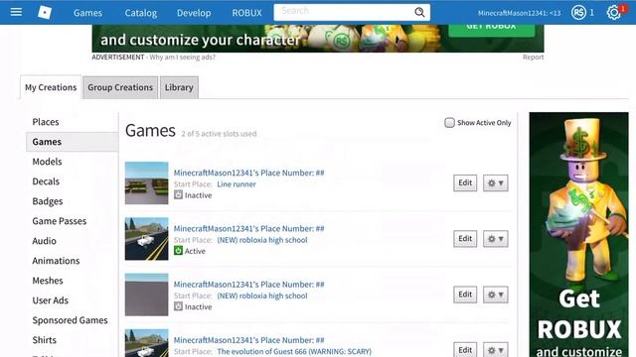The width and height of the screenshot is (636, 357).
Task: Open gear dropdown for the Inactive robloxia high school
Action: (495, 295)
